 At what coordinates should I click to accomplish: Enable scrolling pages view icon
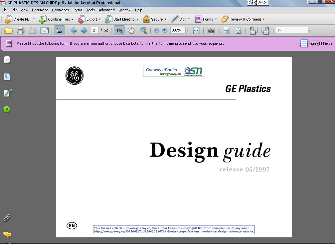click(x=226, y=30)
